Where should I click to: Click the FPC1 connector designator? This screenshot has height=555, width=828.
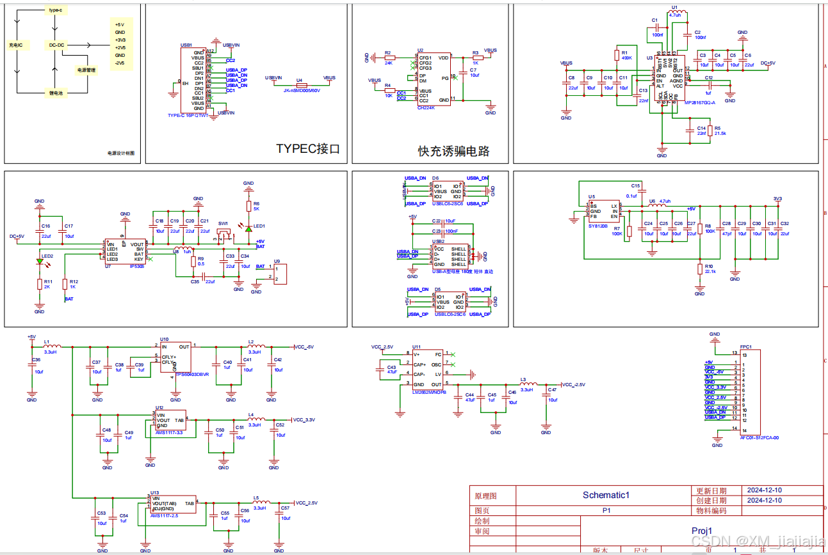[746, 347]
